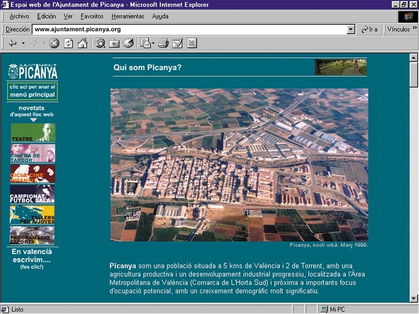Screen dimensions: 419x314
Task: Click the Back arrow toolbar button
Action: point(13,43)
